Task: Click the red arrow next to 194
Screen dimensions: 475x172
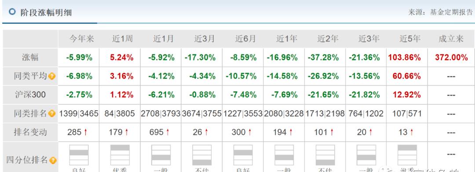Action: click(291, 132)
